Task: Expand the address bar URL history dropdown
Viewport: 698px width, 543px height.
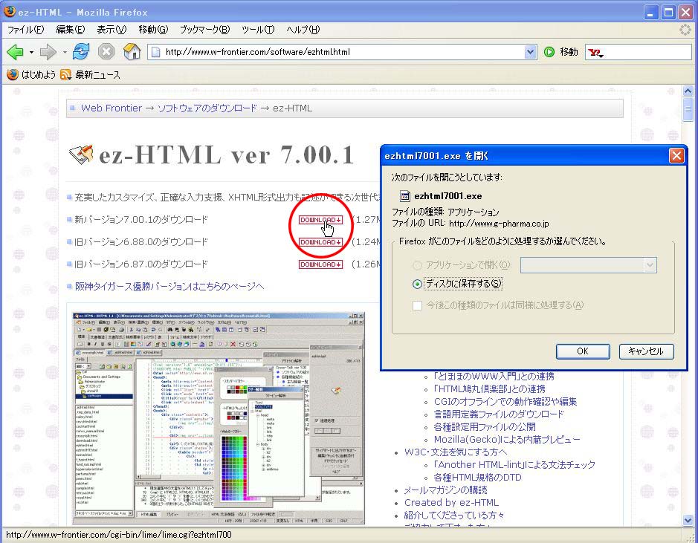Action: coord(530,52)
